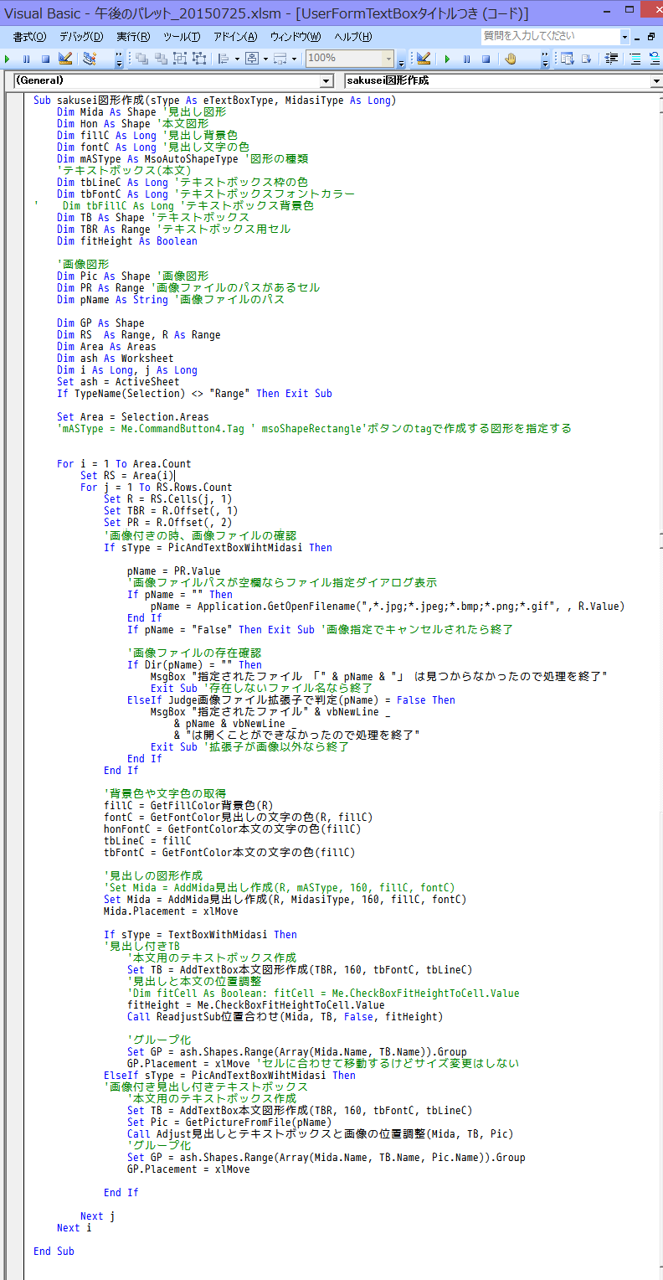The height and width of the screenshot is (1280, 663).
Task: Click the line Mida.Placement = xlMove
Action: click(x=171, y=911)
